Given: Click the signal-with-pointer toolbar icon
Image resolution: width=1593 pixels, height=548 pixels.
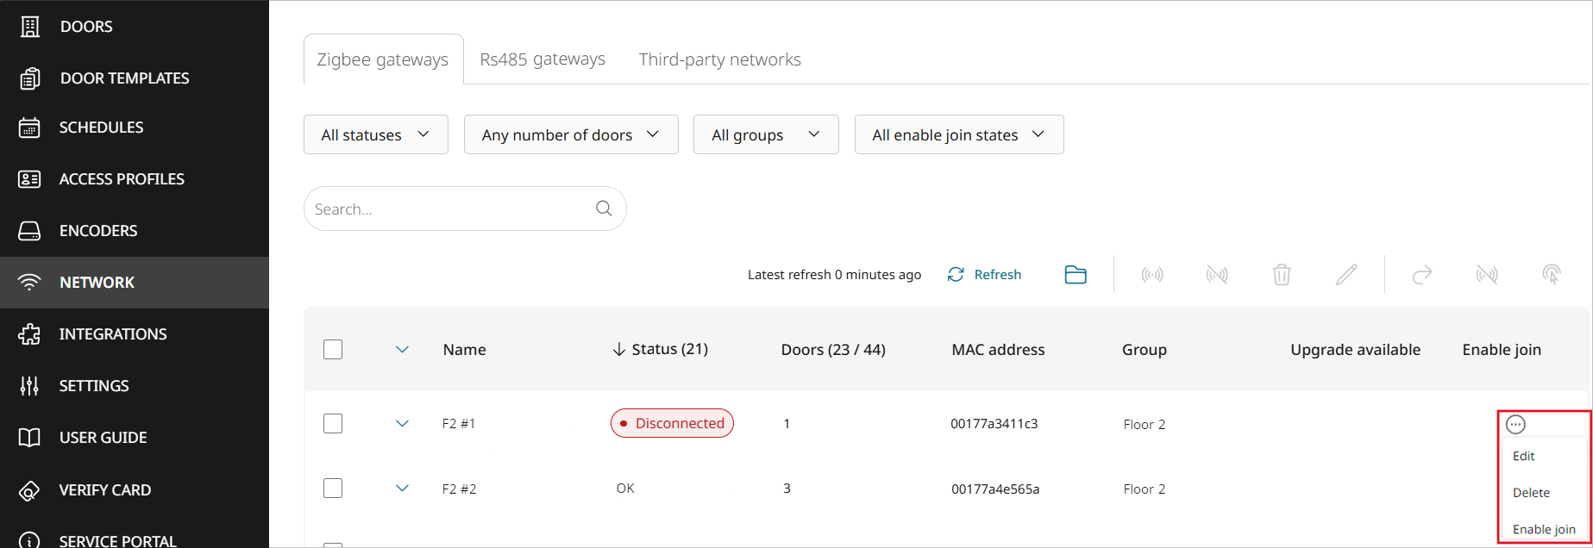Looking at the screenshot, I should [x=1552, y=275].
